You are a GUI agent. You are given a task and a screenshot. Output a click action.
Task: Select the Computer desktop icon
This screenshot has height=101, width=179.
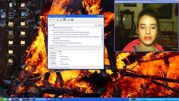pyautogui.click(x=11, y=15)
